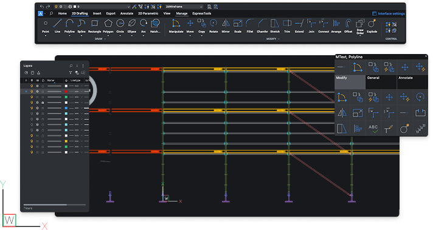The width and height of the screenshot is (433, 230).
Task: Toggle on/off bulb for the red layer
Action: point(32,92)
